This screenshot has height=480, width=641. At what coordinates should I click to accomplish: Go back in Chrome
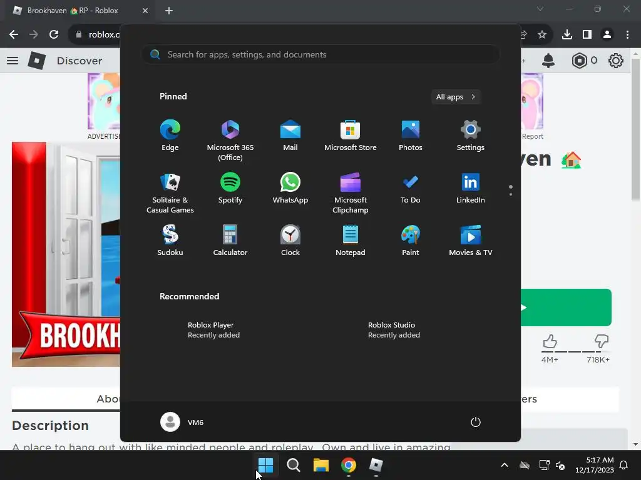[x=14, y=34]
